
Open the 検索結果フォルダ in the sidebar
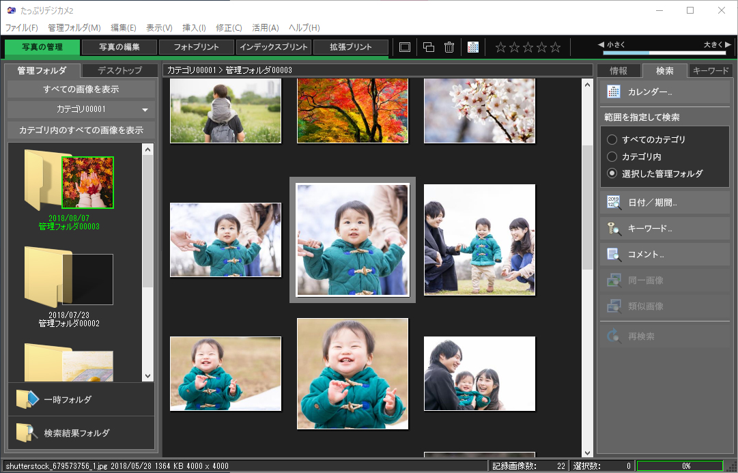click(81, 433)
